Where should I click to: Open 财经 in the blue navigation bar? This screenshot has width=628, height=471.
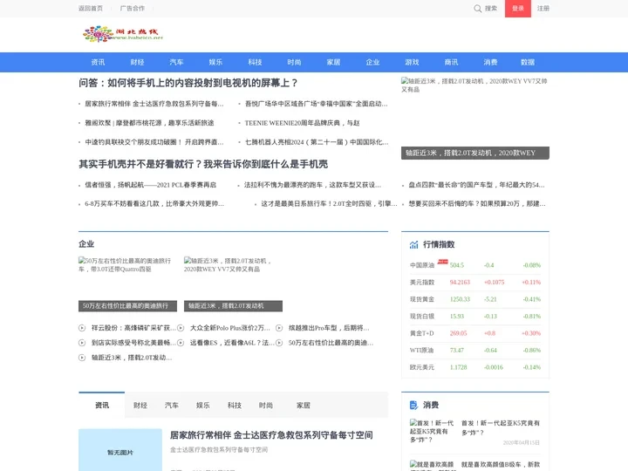coord(138,62)
